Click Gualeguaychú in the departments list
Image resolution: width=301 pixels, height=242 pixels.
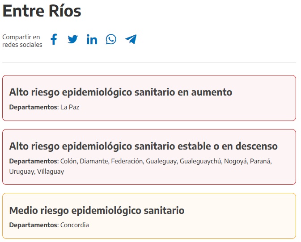point(200,161)
